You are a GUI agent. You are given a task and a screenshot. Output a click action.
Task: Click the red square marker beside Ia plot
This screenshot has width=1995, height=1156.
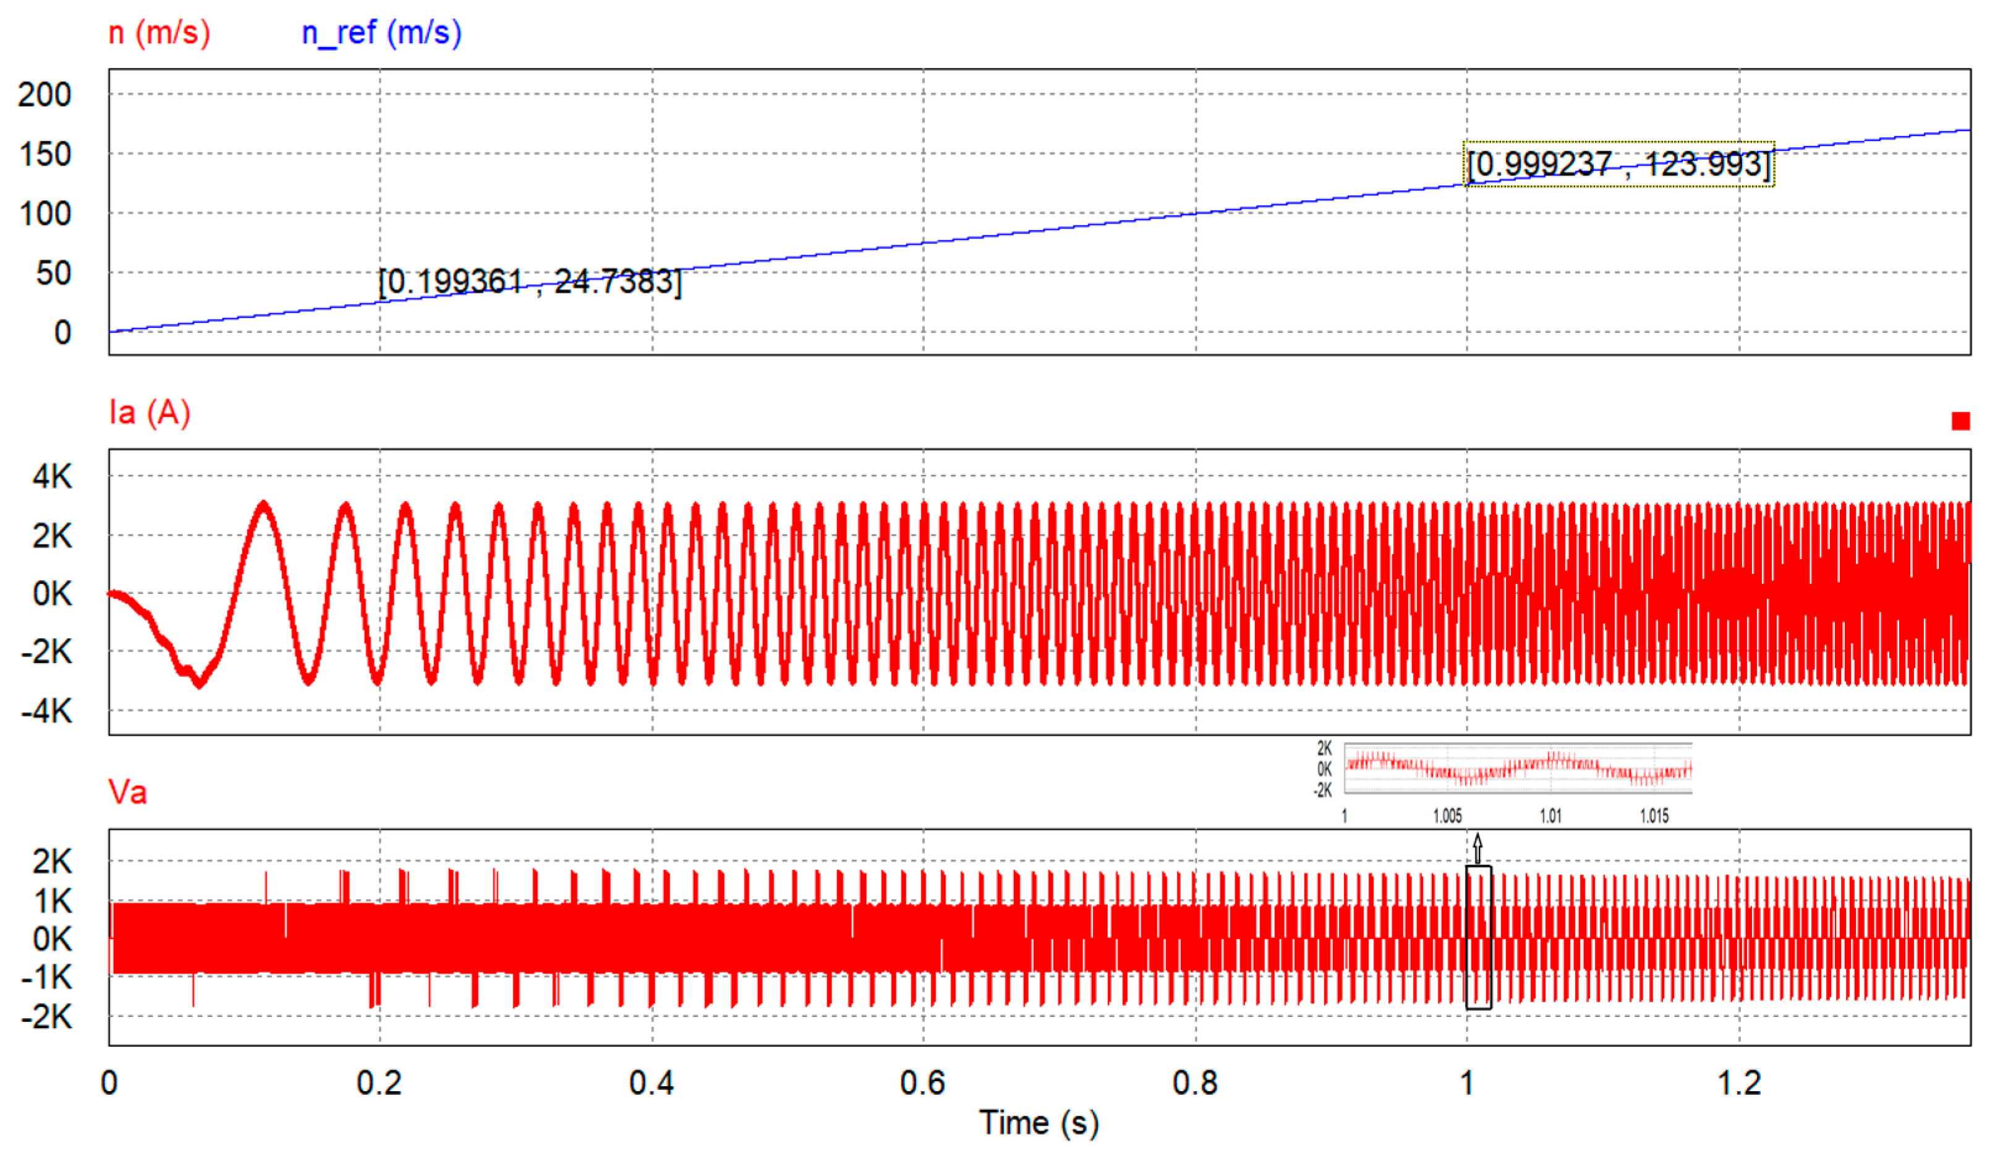(1960, 421)
